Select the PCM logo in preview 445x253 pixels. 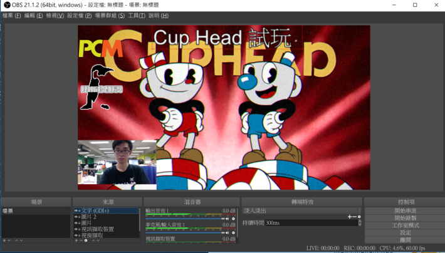tap(101, 48)
